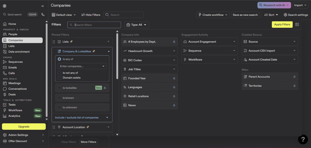Click the Apollo logo icon
This screenshot has height=148, width=311.
[x=4, y=6]
